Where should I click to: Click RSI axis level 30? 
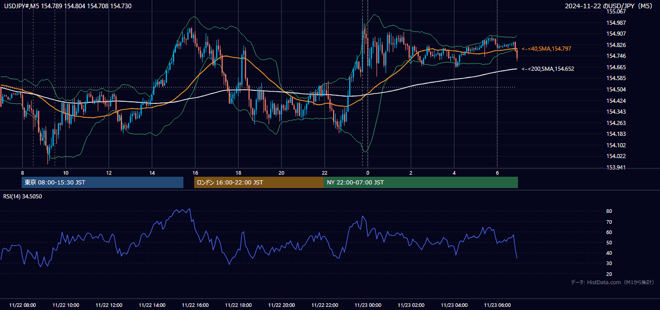pyautogui.click(x=609, y=263)
